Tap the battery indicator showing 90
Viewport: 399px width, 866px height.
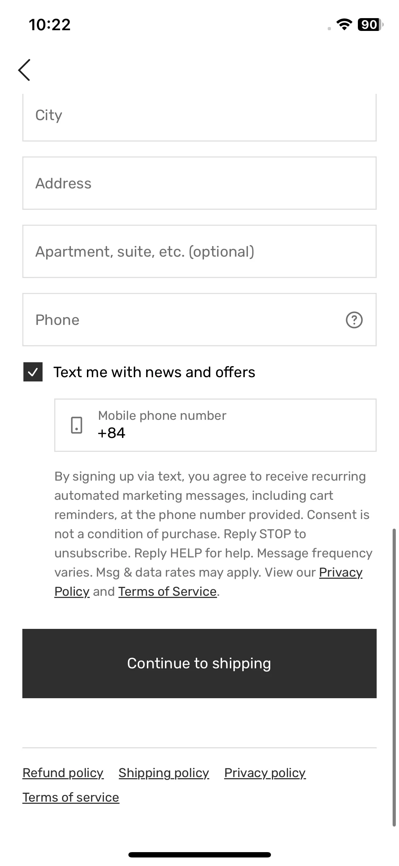[x=370, y=25]
